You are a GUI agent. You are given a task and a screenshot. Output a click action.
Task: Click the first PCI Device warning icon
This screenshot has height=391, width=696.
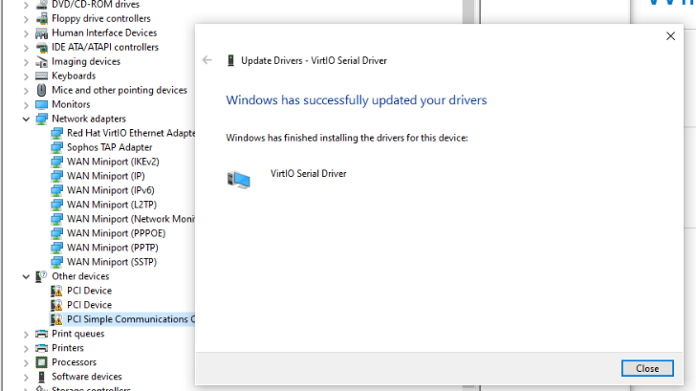pos(56,291)
